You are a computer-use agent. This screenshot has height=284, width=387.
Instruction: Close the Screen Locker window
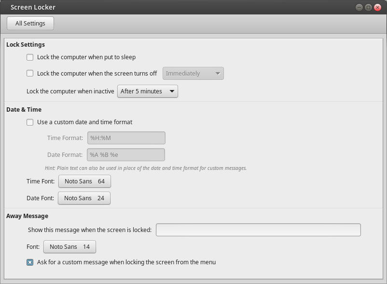click(377, 7)
